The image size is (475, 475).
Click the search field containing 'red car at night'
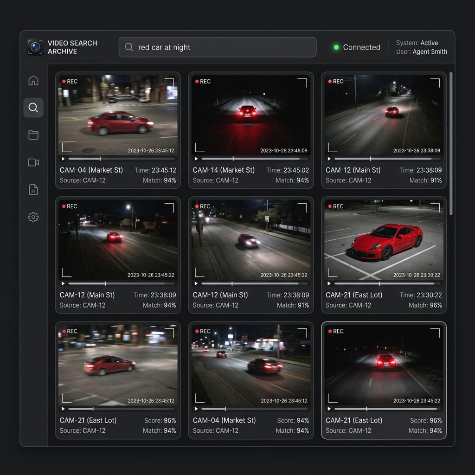click(x=218, y=47)
